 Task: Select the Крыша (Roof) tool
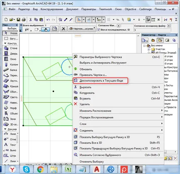point(10,86)
